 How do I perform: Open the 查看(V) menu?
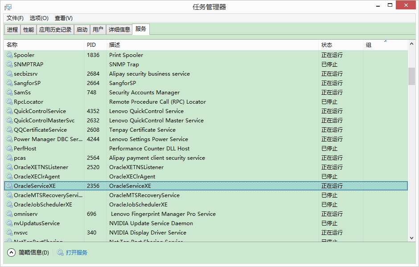coord(64,18)
